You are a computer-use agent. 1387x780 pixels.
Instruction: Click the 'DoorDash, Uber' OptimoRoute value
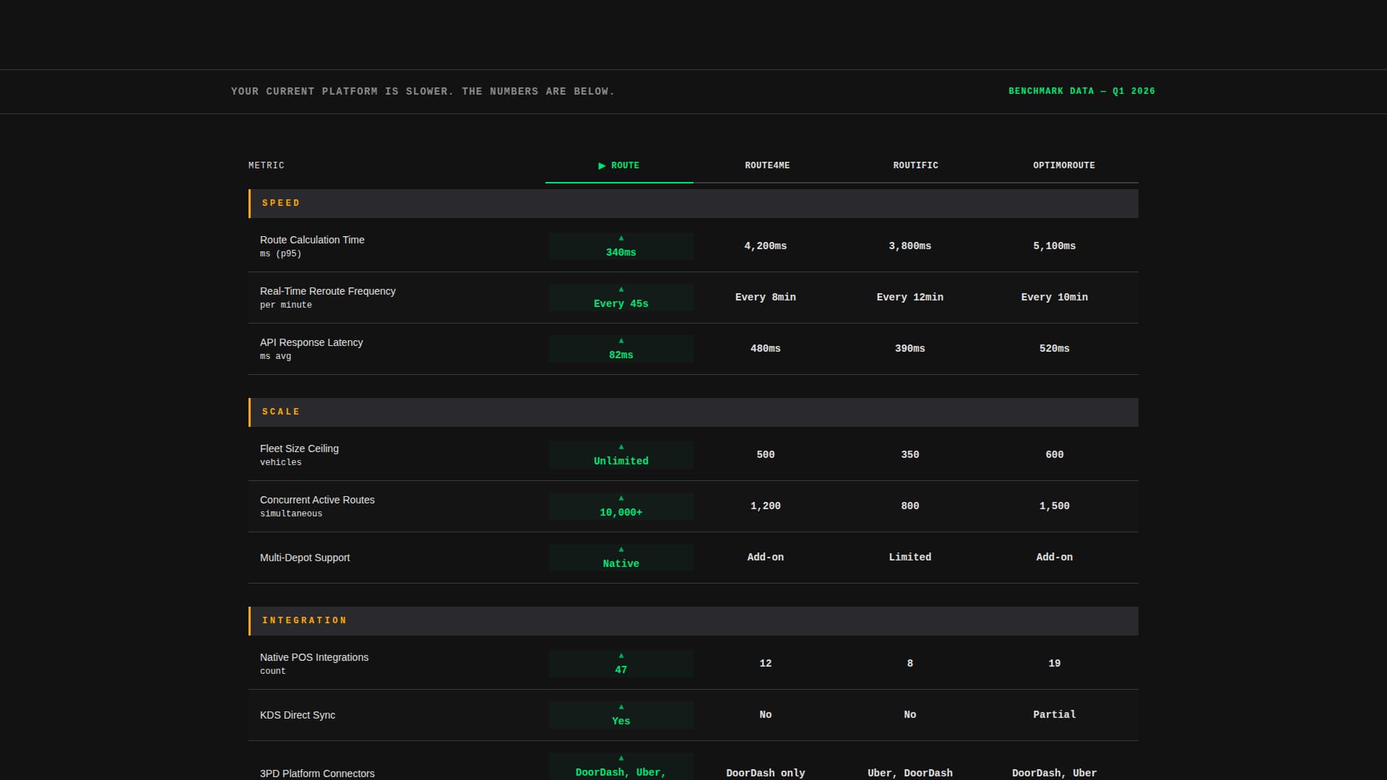[1055, 773]
